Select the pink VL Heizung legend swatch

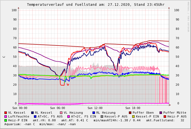[x=61, y=113]
